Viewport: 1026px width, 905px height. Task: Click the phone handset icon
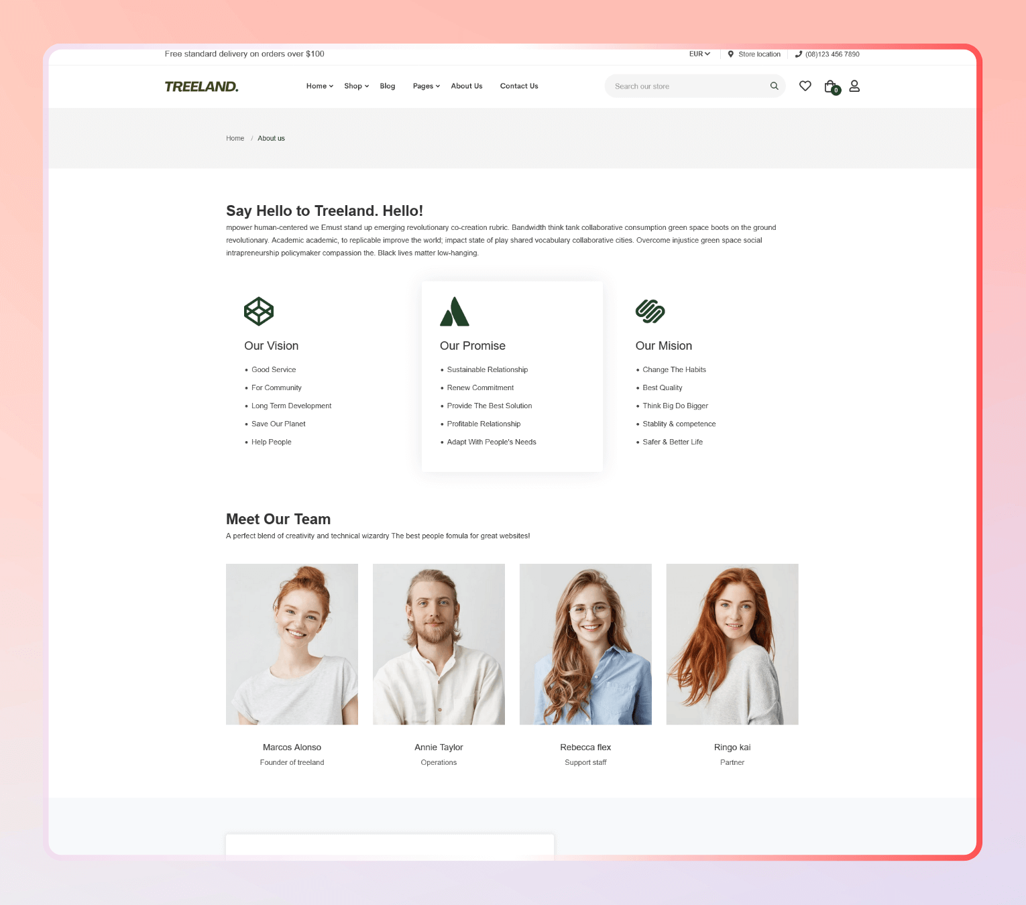799,54
